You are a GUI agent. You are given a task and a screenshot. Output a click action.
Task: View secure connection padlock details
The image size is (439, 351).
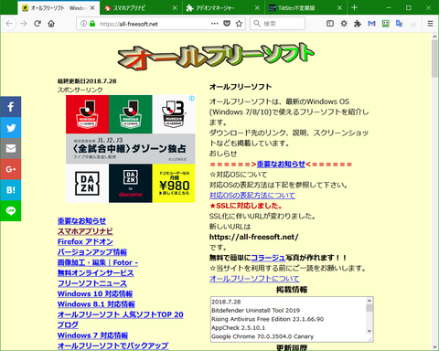coord(92,24)
